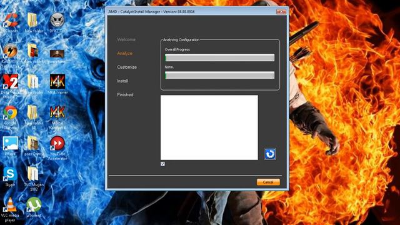Launch the VLC media player shortcut
The height and width of the screenshot is (225, 400).
(x=10, y=209)
